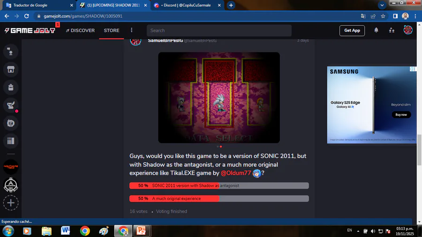Open the friends list icon
The width and height of the screenshot is (422, 237).
tap(392, 30)
